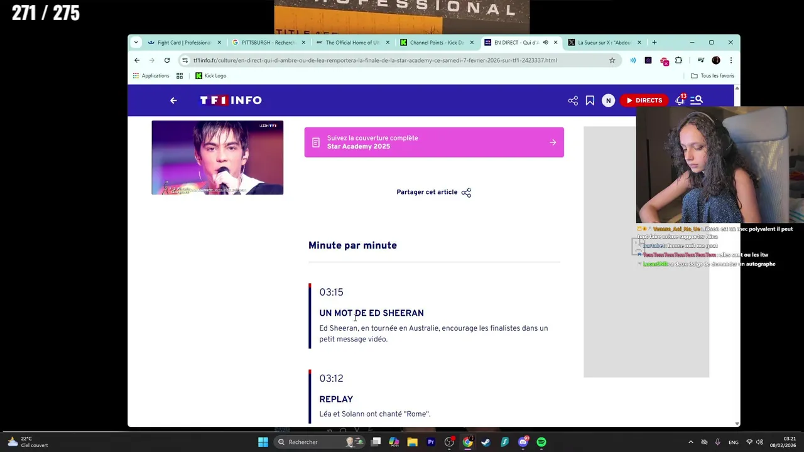The width and height of the screenshot is (804, 452).
Task: Click the microphone tray icon
Action: (x=718, y=442)
